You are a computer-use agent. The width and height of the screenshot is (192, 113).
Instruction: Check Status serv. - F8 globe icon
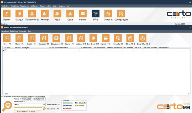(x=56, y=38)
